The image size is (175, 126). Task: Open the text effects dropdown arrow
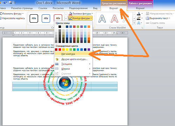pyautogui.click(x=141, y=23)
